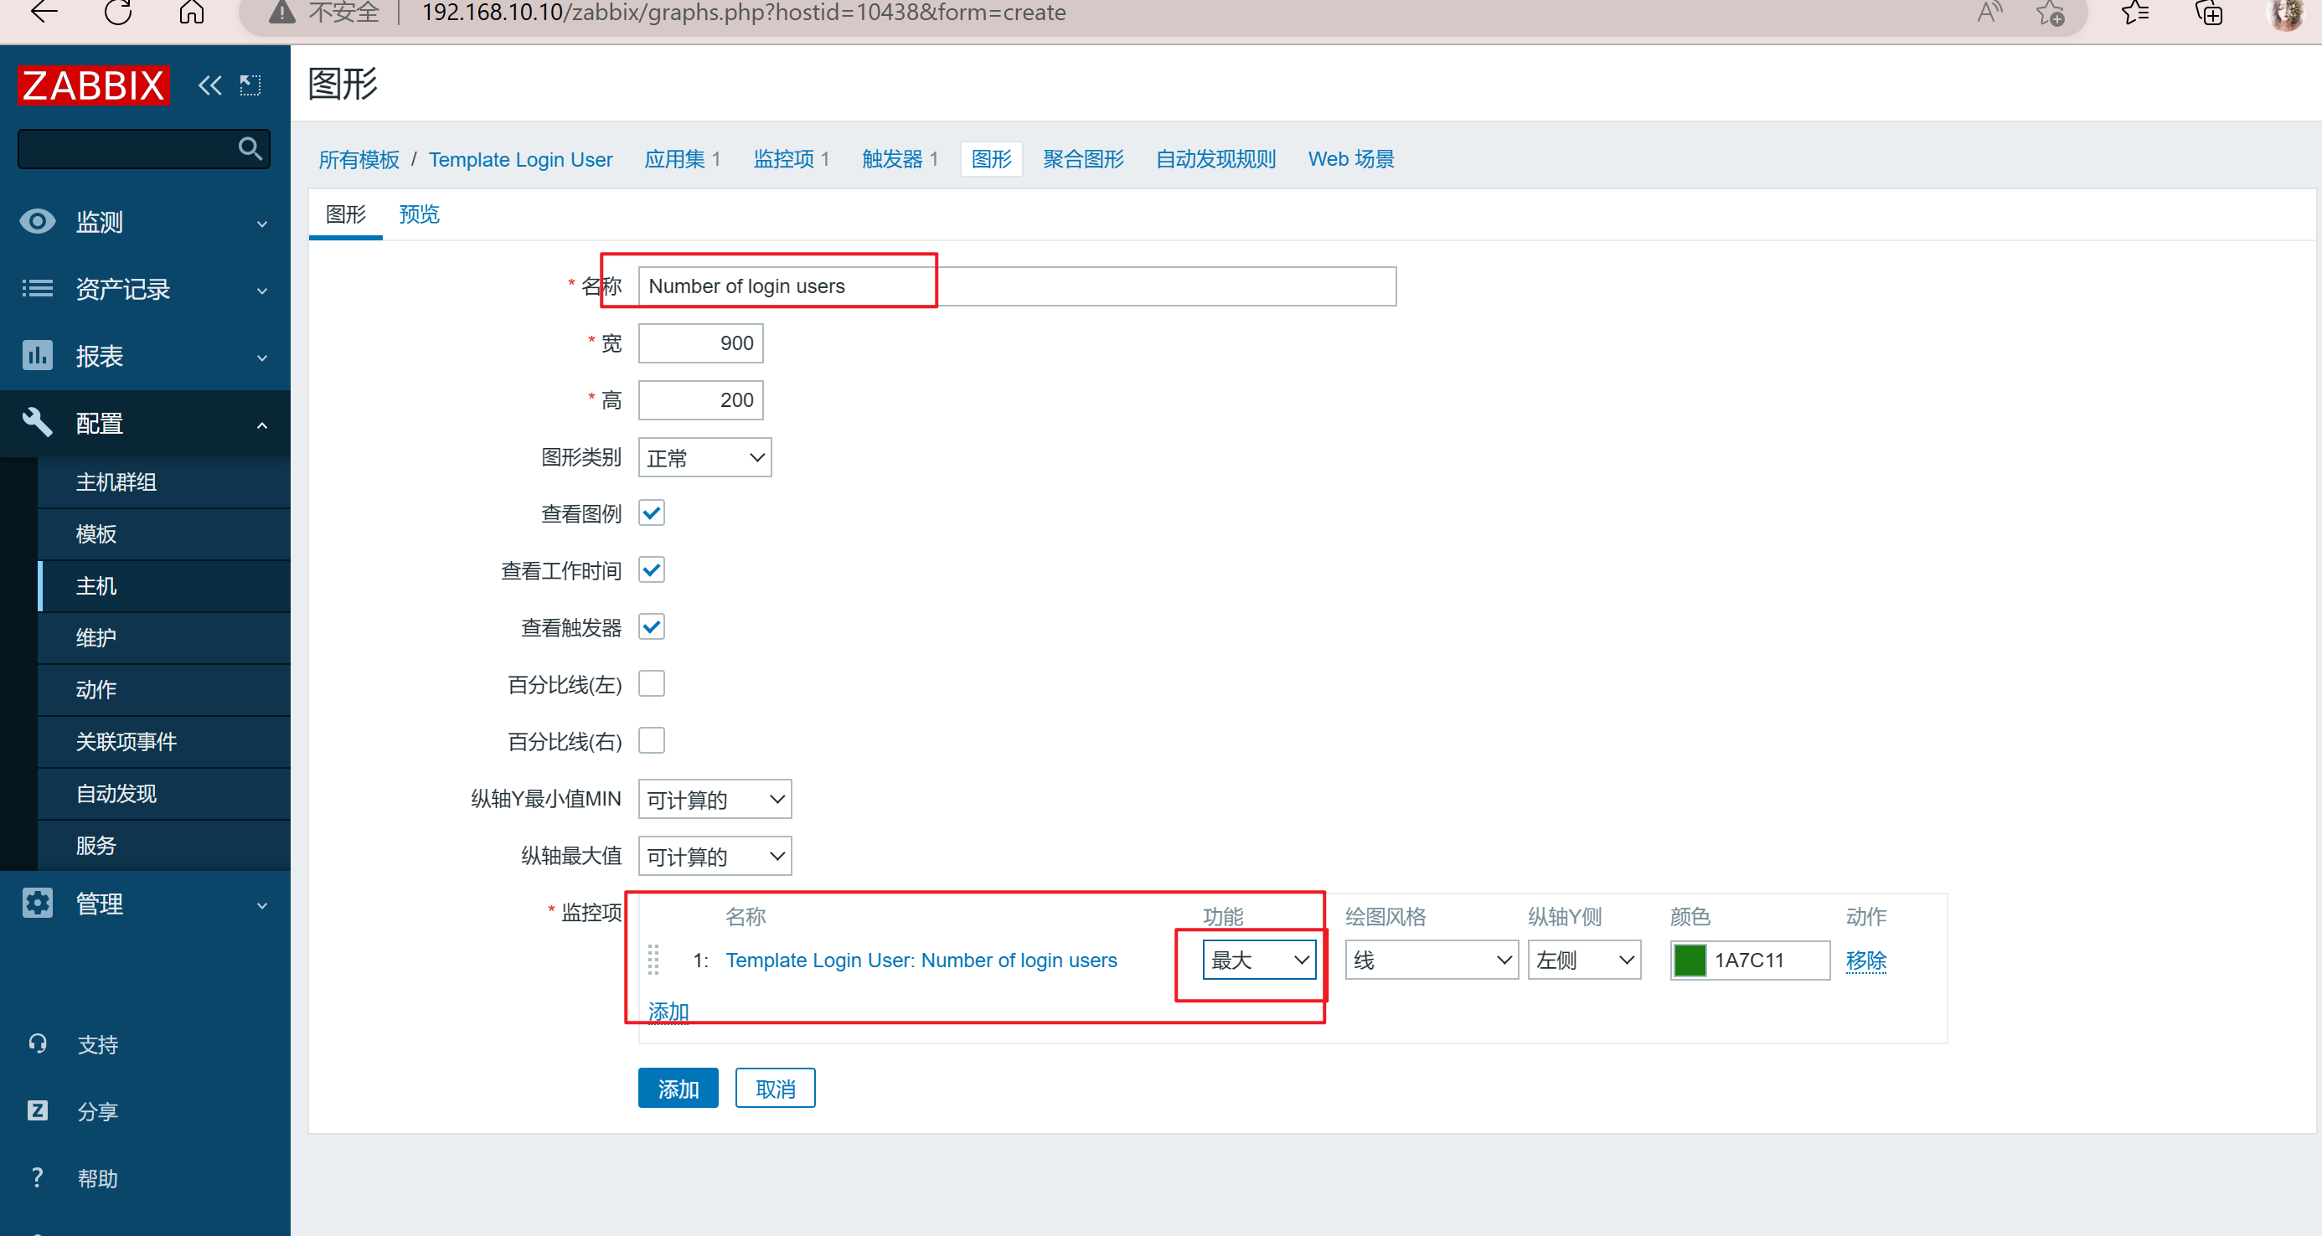The width and height of the screenshot is (2322, 1236).
Task: Open read aloud icon in address bar
Action: pos(1989,12)
